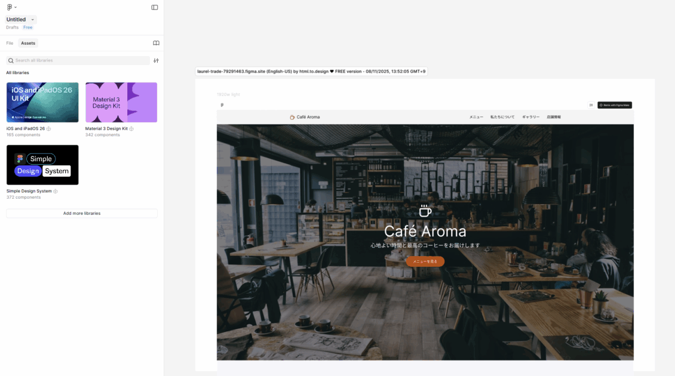This screenshot has width=675, height=376.
Task: Click the Café Aroma logo in navbar
Action: 305,117
